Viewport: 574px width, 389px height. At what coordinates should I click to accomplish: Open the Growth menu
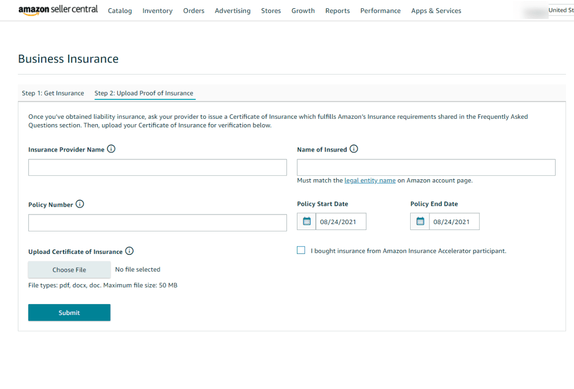[303, 10]
